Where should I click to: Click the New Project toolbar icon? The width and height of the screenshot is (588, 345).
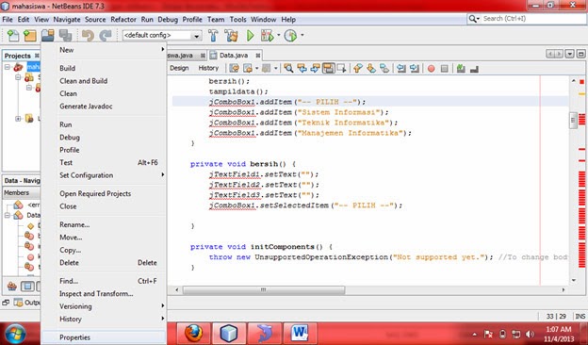[29, 36]
